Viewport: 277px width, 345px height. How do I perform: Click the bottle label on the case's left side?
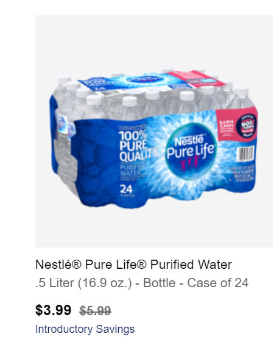coord(61,123)
